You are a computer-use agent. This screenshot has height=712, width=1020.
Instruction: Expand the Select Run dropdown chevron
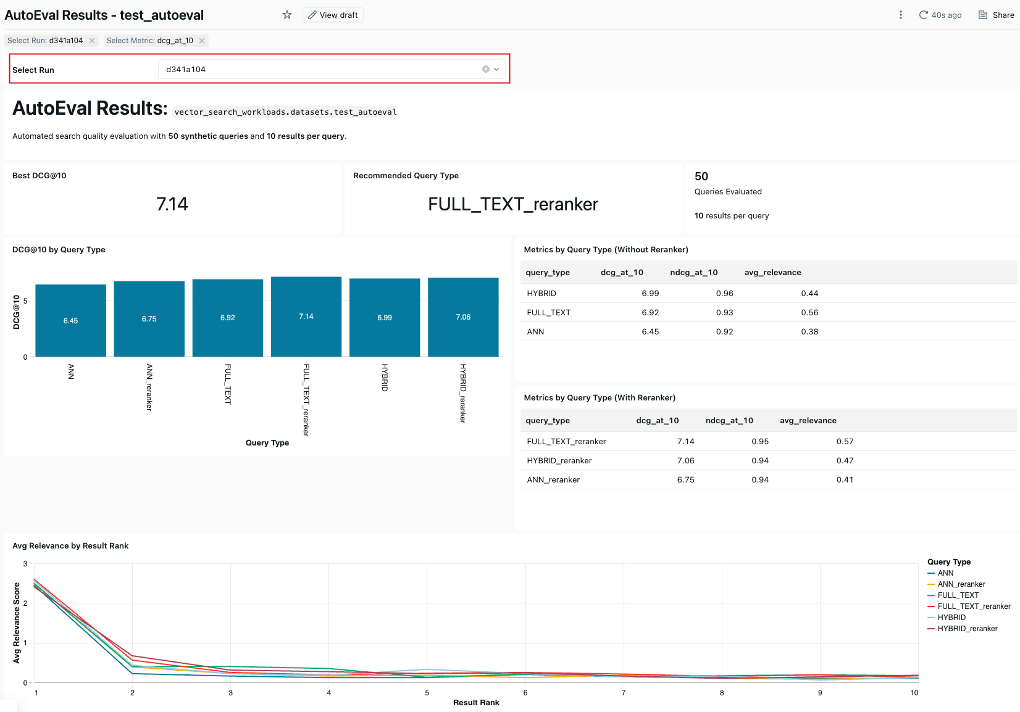(496, 69)
